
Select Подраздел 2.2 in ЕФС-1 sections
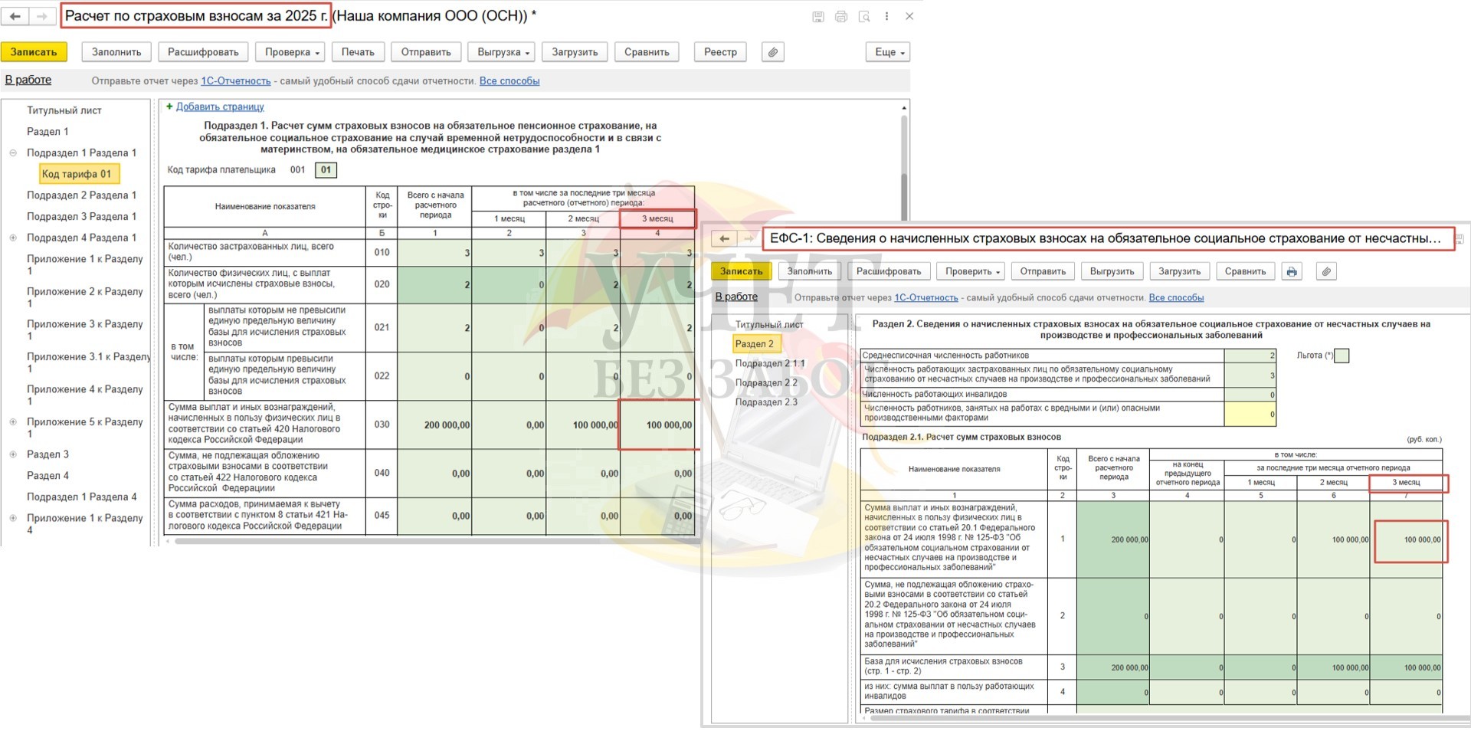pyautogui.click(x=766, y=382)
